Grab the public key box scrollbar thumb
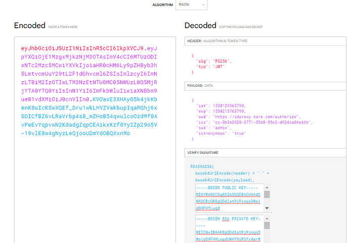The image size is (349, 243). (267, 194)
